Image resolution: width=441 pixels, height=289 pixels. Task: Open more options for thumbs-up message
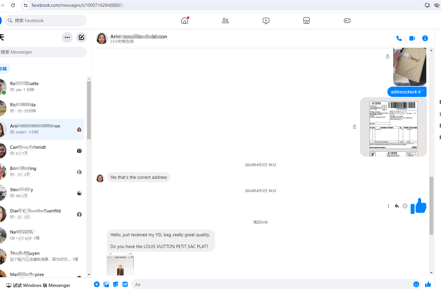click(388, 206)
